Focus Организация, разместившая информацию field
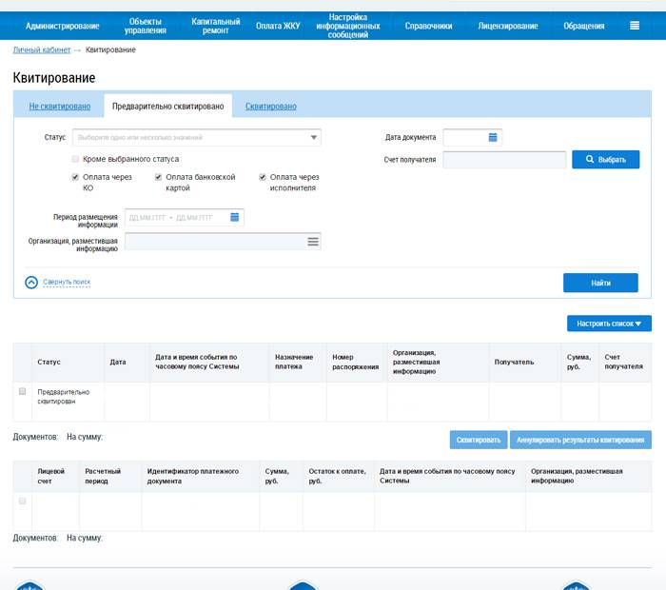 (x=223, y=242)
